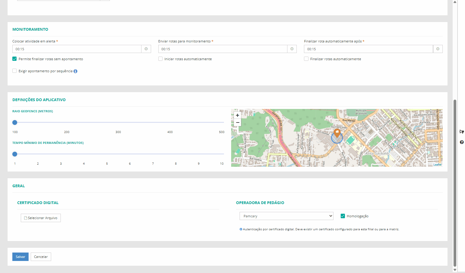Image resolution: width=465 pixels, height=273 pixels.
Task: Click the OPERADORA DE PEDÁGIO heading
Action: [x=260, y=203]
